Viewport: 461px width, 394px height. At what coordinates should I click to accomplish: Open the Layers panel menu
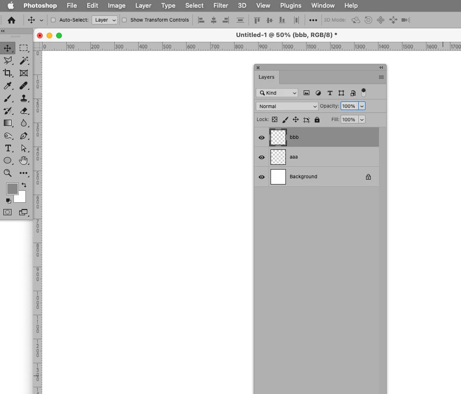point(381,77)
